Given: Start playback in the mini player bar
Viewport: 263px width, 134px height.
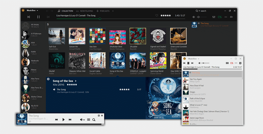Looking at the screenshot, I should (63, 120).
